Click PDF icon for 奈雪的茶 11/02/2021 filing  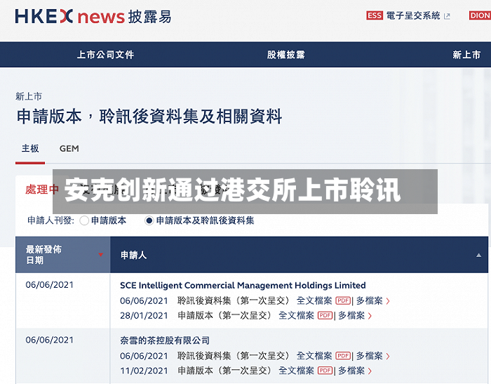[x=325, y=371]
